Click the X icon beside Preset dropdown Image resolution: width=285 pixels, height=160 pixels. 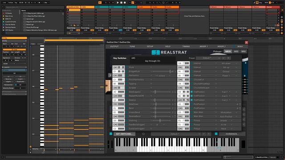[x=228, y=58]
